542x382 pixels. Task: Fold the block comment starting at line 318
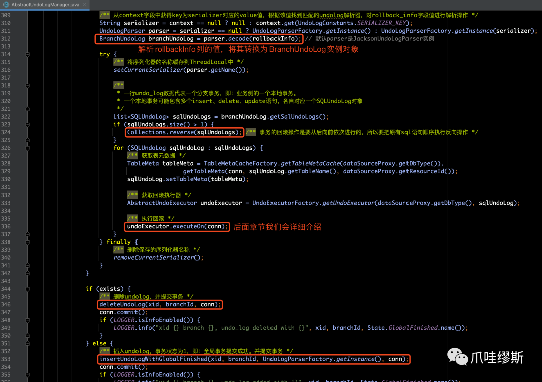pos(27,86)
